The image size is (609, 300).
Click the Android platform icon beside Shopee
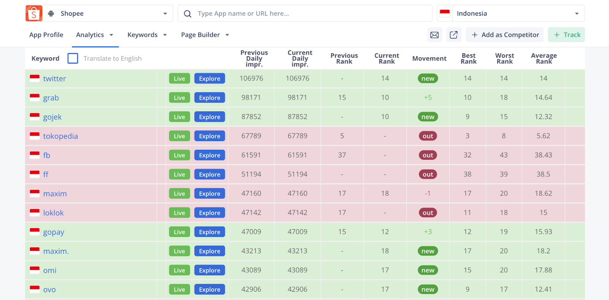(51, 14)
